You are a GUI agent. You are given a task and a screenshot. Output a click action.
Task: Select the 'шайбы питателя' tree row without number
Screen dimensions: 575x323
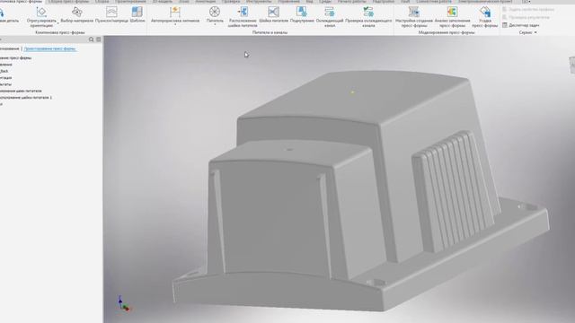point(21,91)
